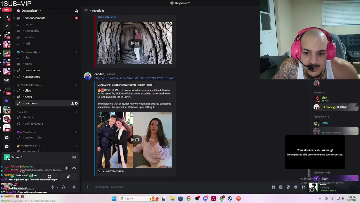Show hidden system tray icons
Viewport: 360px width, 203px height.
coord(320,198)
